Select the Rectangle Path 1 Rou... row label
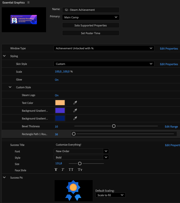Screen dimensions: 180x203 click(34, 134)
